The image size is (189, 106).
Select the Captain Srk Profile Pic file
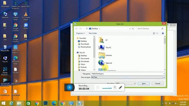pos(15,5)
